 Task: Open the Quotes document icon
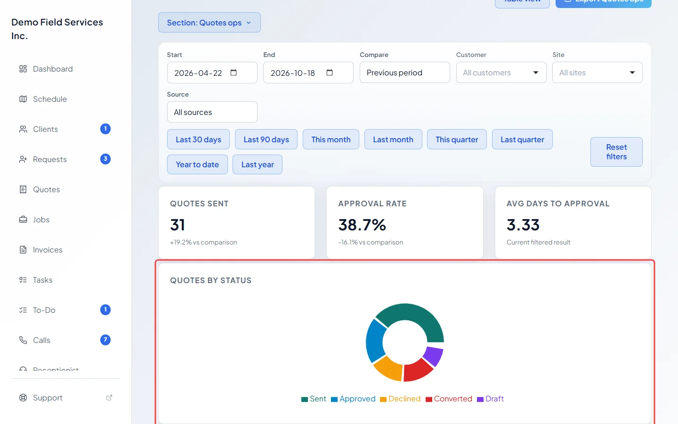coord(23,189)
